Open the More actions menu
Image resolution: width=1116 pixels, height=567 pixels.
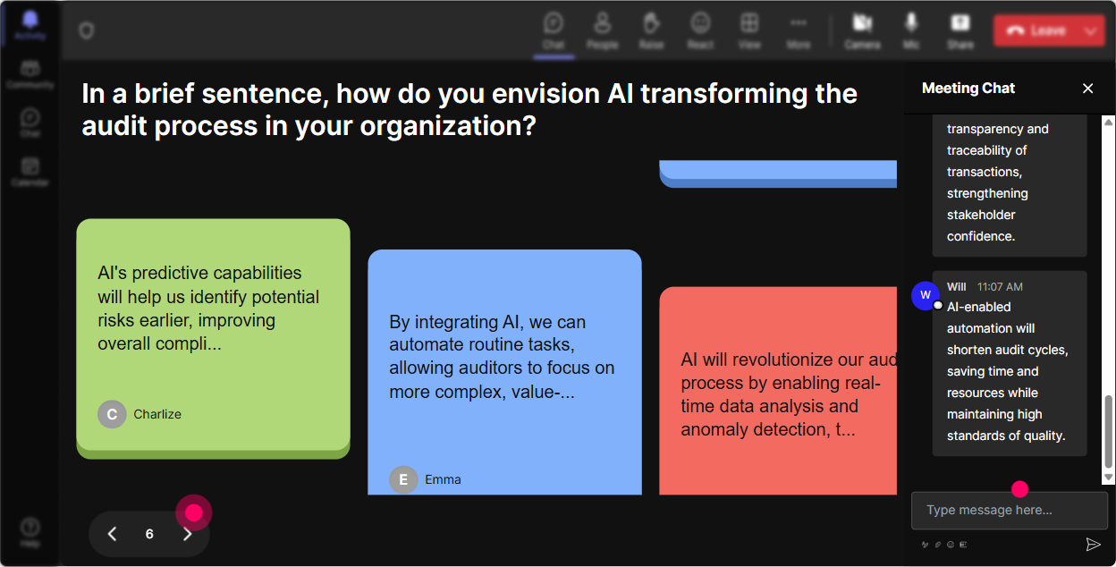click(x=799, y=30)
